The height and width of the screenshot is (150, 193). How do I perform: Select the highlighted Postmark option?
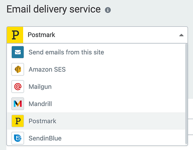pyautogui.click(x=96, y=121)
